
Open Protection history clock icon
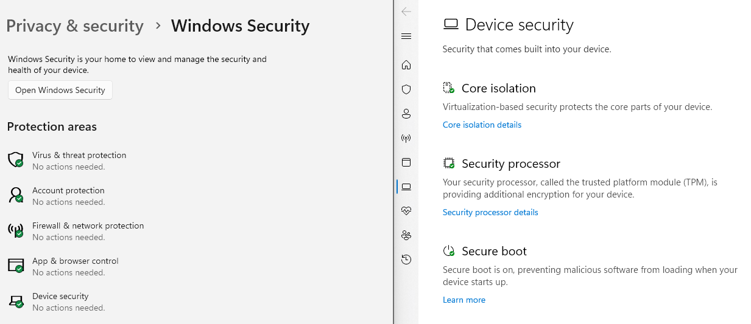coord(406,260)
